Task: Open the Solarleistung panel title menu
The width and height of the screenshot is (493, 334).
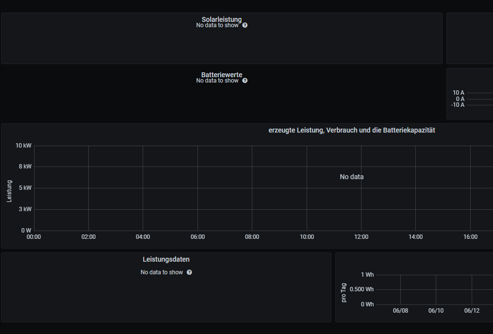Action: point(221,19)
